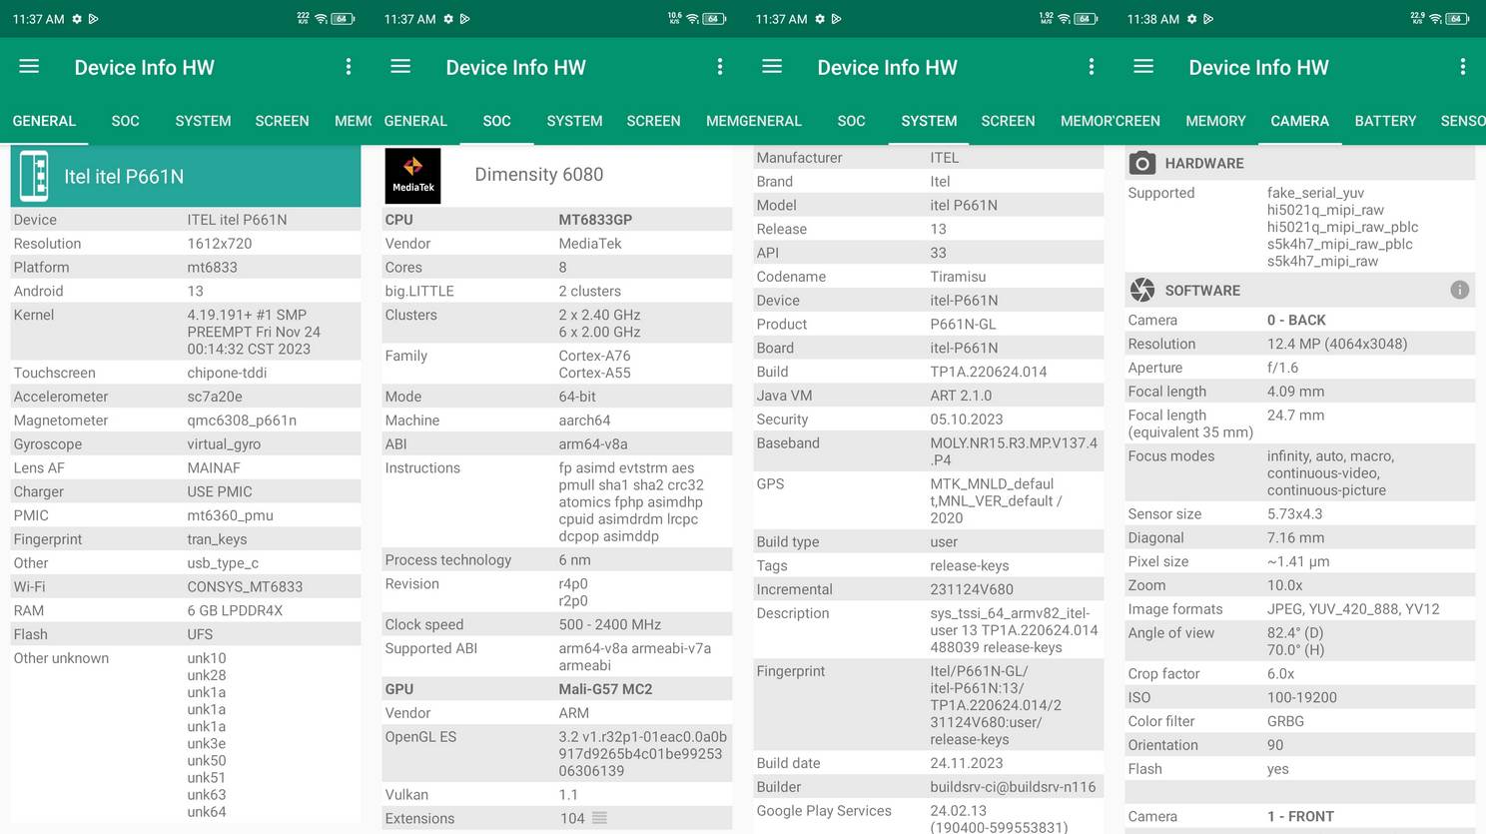
Task: Open the MEMORY tab on CAMERA screen
Action: click(x=1215, y=121)
